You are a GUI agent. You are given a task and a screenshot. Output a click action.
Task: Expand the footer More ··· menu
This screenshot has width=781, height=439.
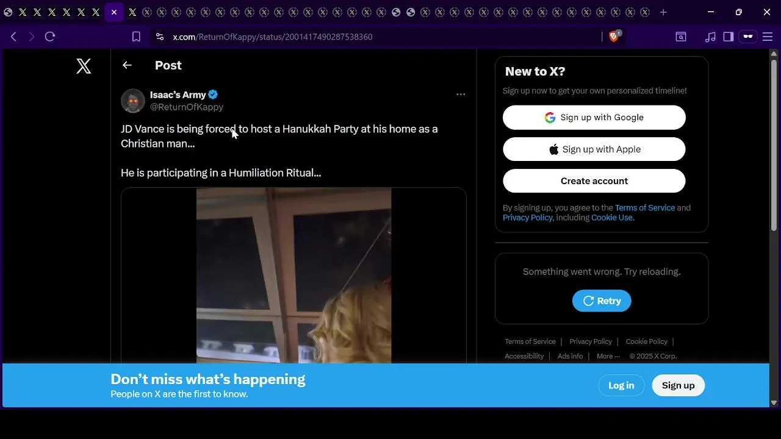click(608, 356)
